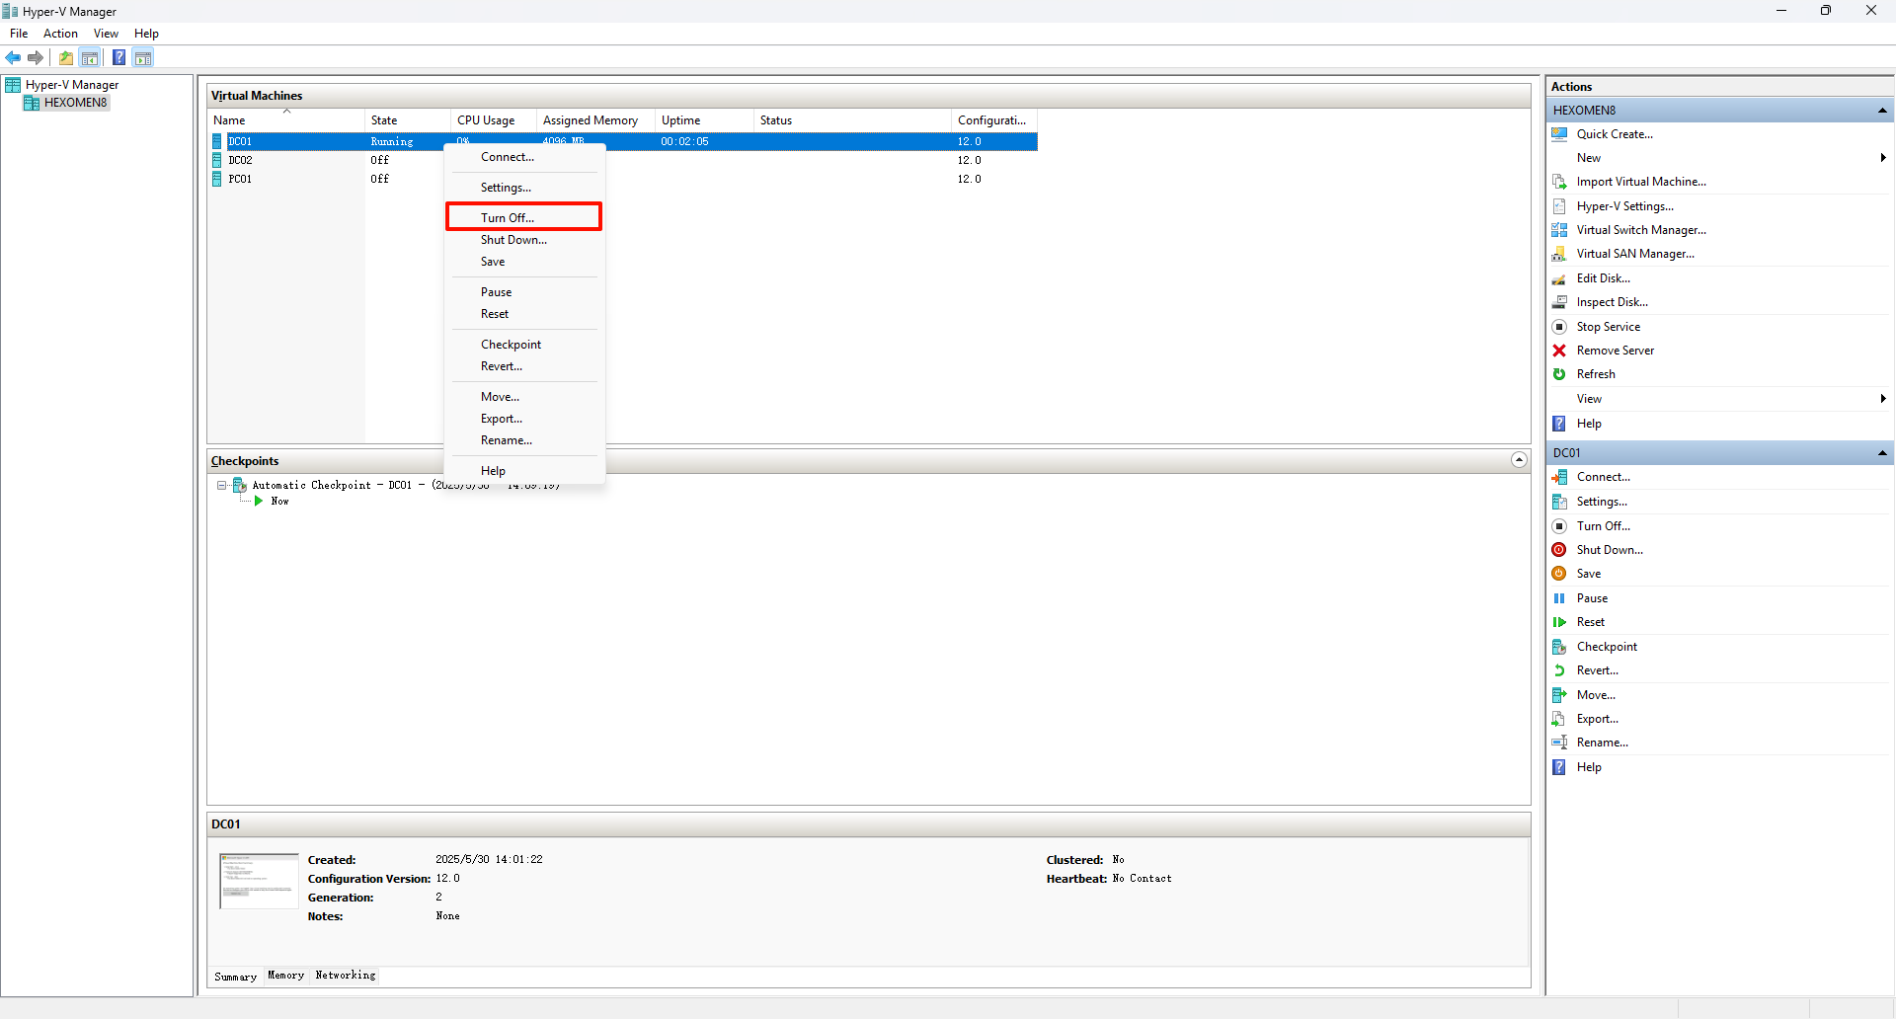Open the Help menu in menu bar

(x=146, y=34)
